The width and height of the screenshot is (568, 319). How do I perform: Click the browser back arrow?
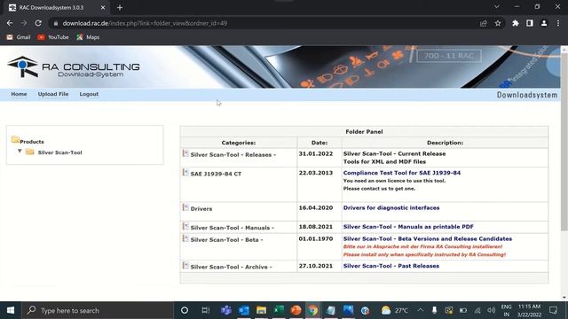[x=10, y=23]
